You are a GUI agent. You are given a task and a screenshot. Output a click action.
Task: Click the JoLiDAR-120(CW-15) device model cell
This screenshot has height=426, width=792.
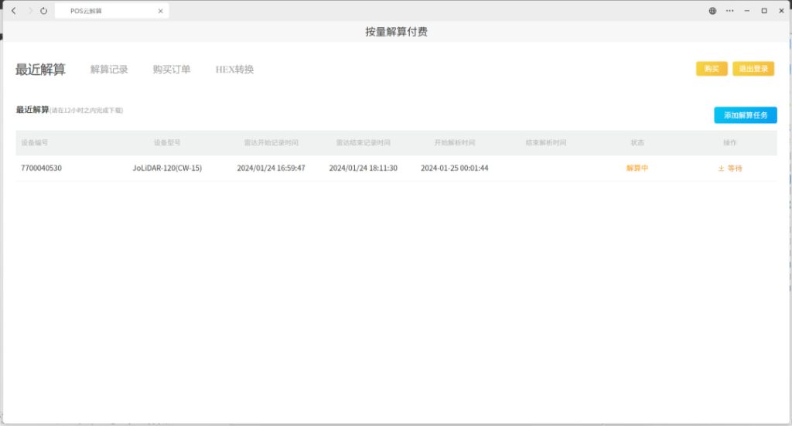[x=167, y=169]
